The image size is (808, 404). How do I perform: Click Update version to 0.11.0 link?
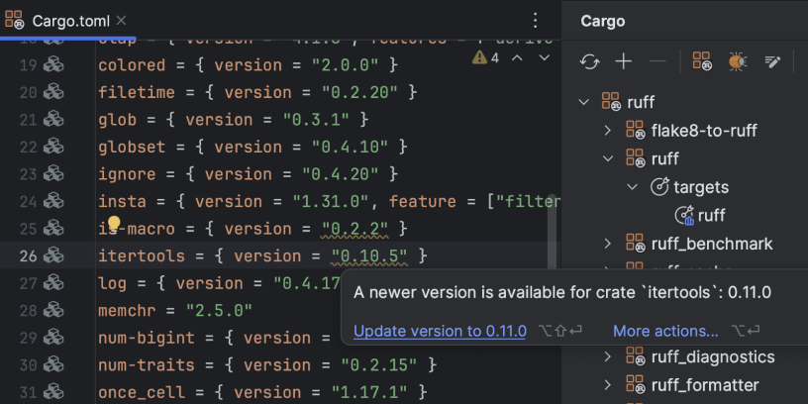pyautogui.click(x=440, y=331)
